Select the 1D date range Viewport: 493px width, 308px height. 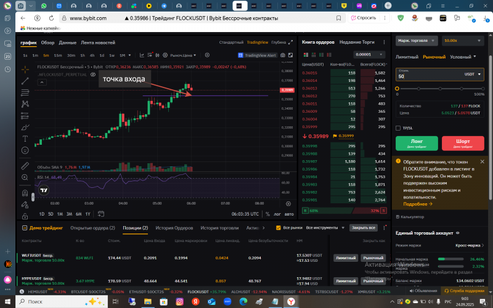[42, 214]
